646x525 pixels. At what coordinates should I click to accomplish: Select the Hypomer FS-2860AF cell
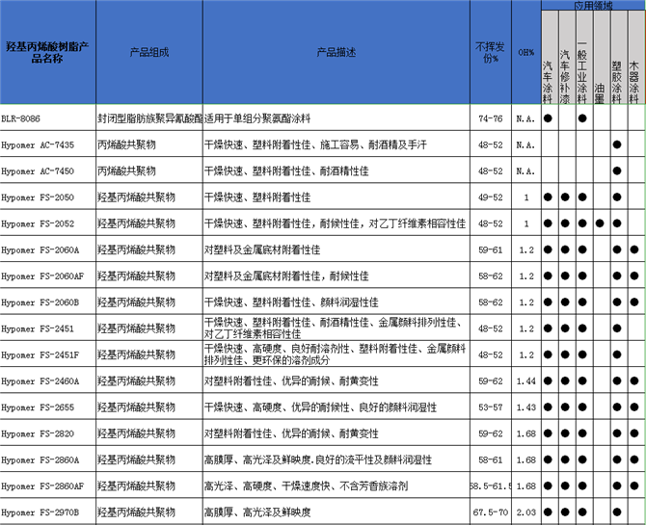pyautogui.click(x=48, y=486)
